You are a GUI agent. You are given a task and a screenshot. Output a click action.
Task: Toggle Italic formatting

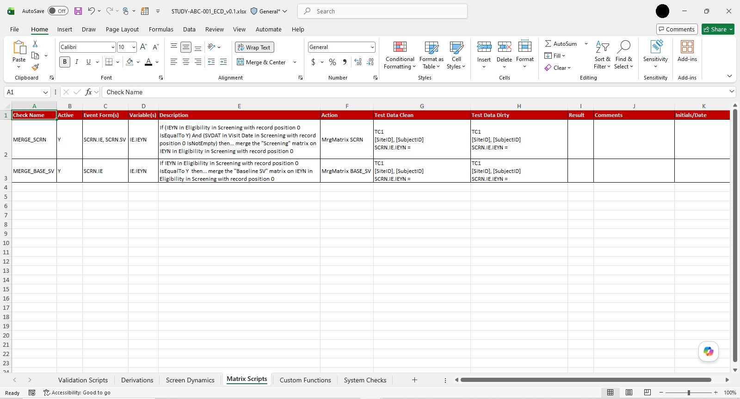[x=77, y=62]
